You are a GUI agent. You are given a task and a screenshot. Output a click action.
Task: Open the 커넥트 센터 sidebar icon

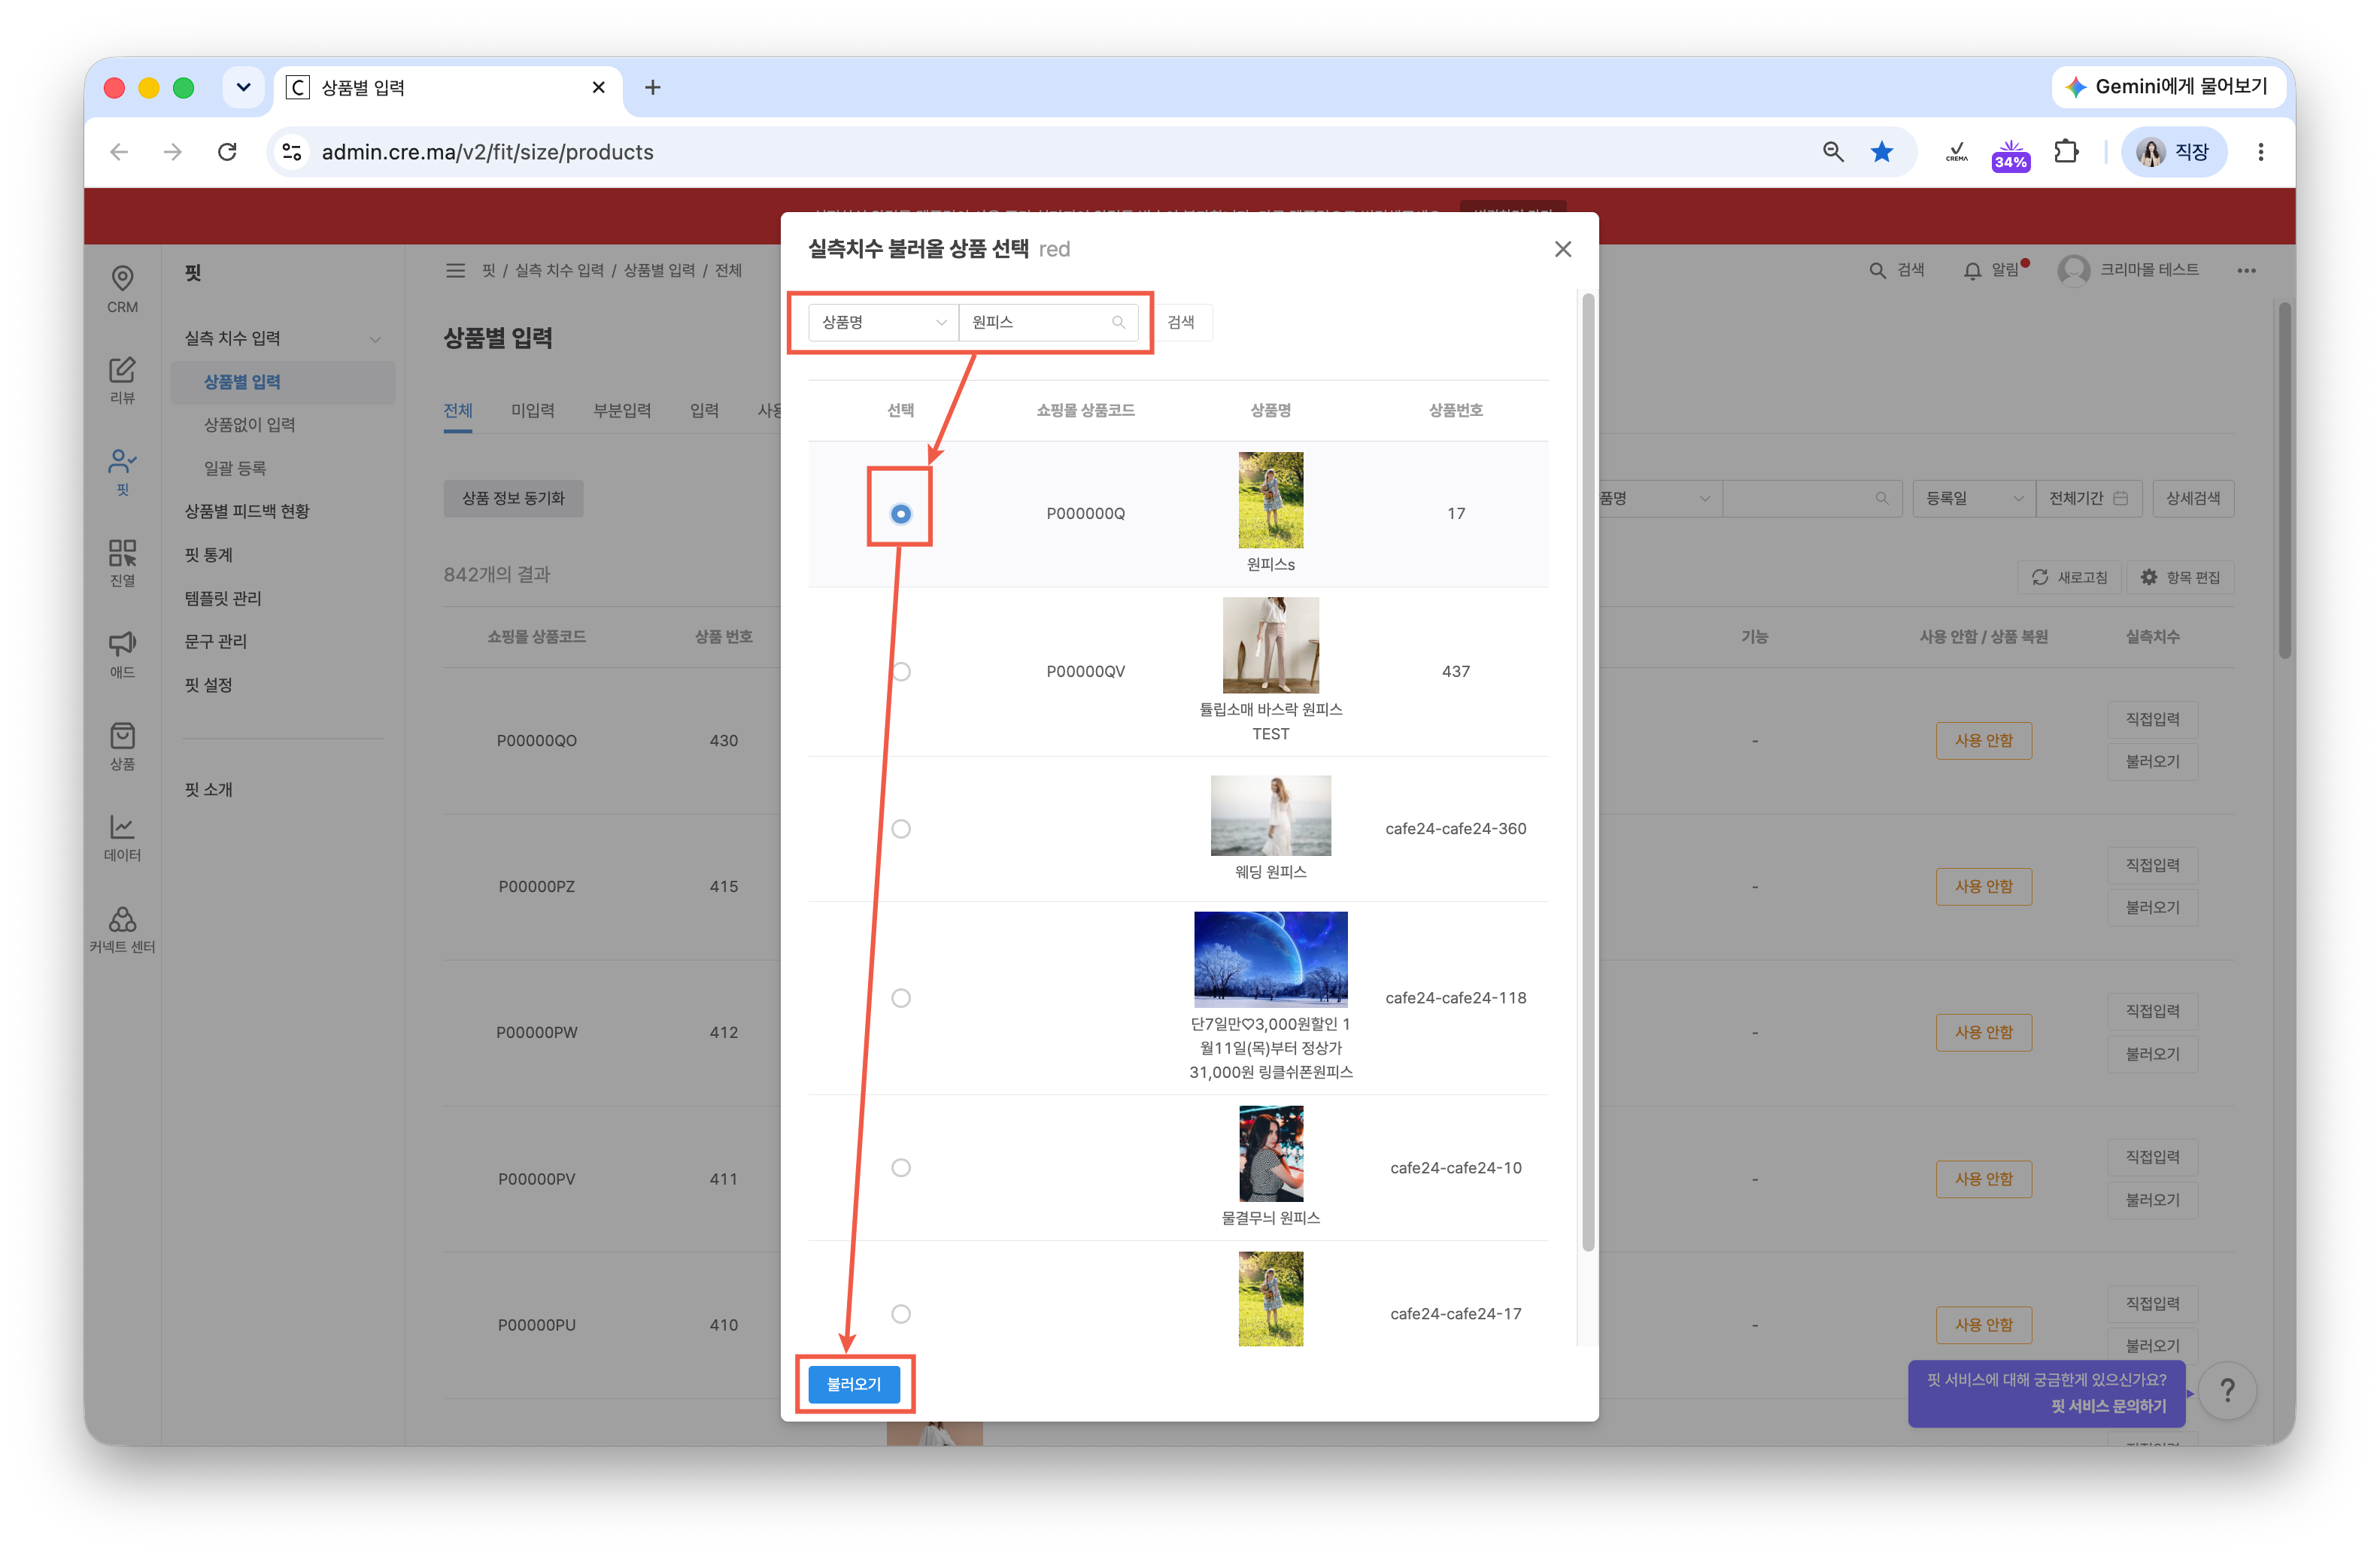tap(122, 929)
